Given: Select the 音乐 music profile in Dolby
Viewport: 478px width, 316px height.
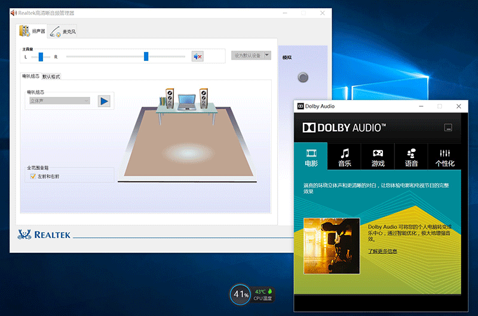Looking at the screenshot, I should (345, 156).
